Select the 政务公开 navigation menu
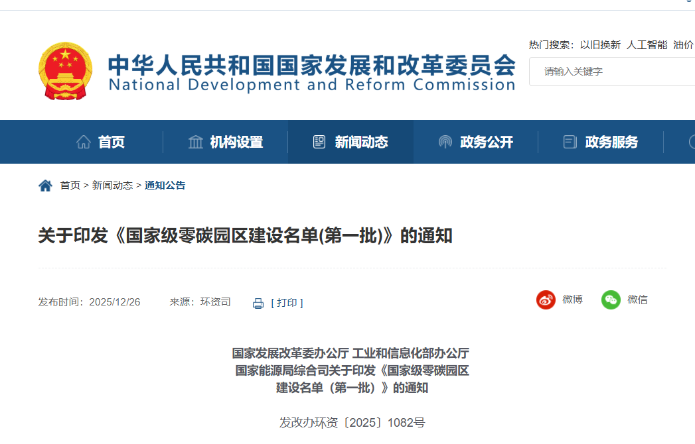Viewport: 695px width, 444px height. tap(487, 142)
